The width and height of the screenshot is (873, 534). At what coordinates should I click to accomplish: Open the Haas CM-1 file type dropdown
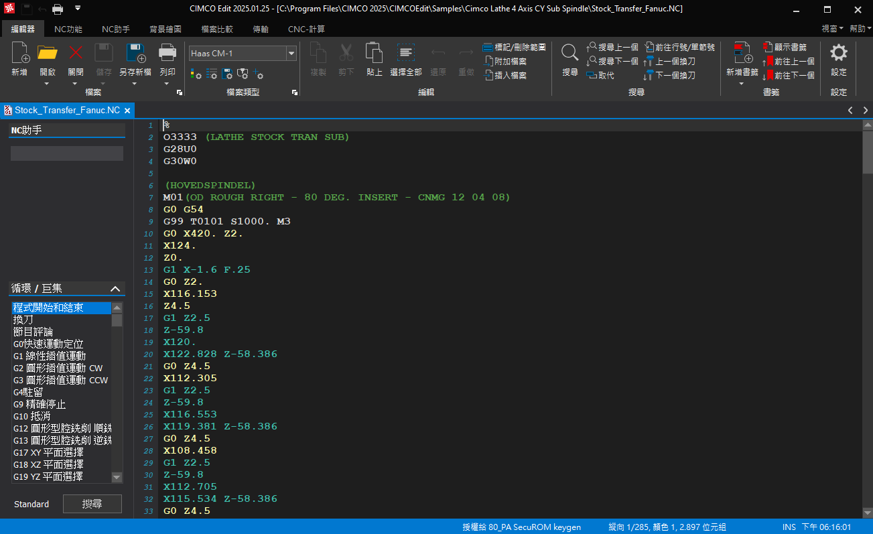(291, 54)
